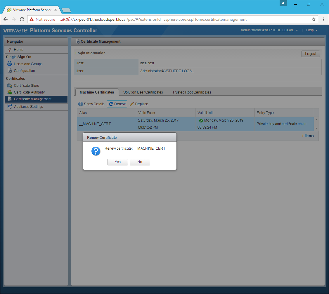Viewport: 329px width, 294px height.
Task: Open Users and Groups icon
Action: tap(10, 64)
